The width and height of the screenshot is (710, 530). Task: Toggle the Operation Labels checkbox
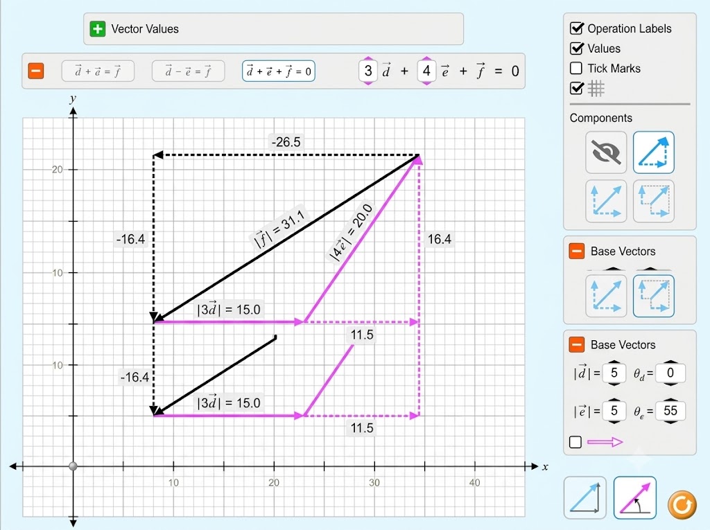(576, 28)
